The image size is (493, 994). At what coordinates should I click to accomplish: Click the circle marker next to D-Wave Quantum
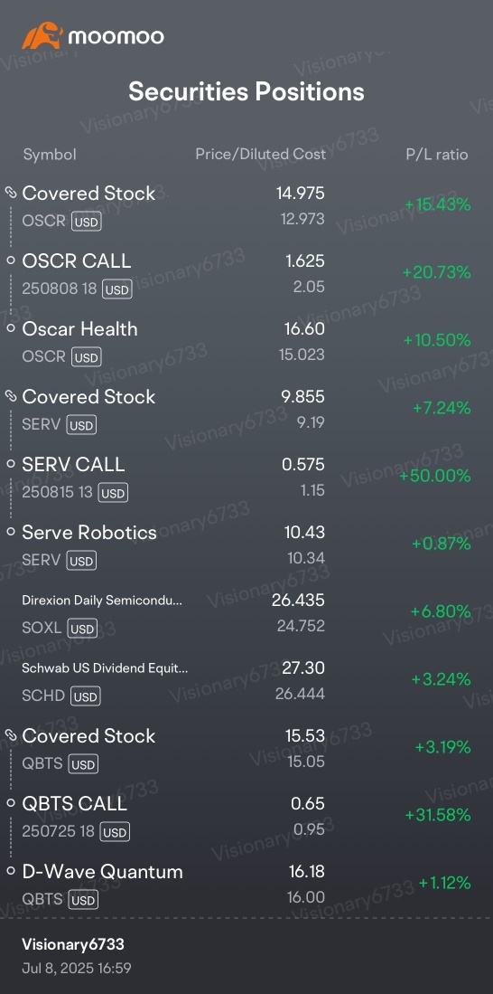tap(10, 871)
